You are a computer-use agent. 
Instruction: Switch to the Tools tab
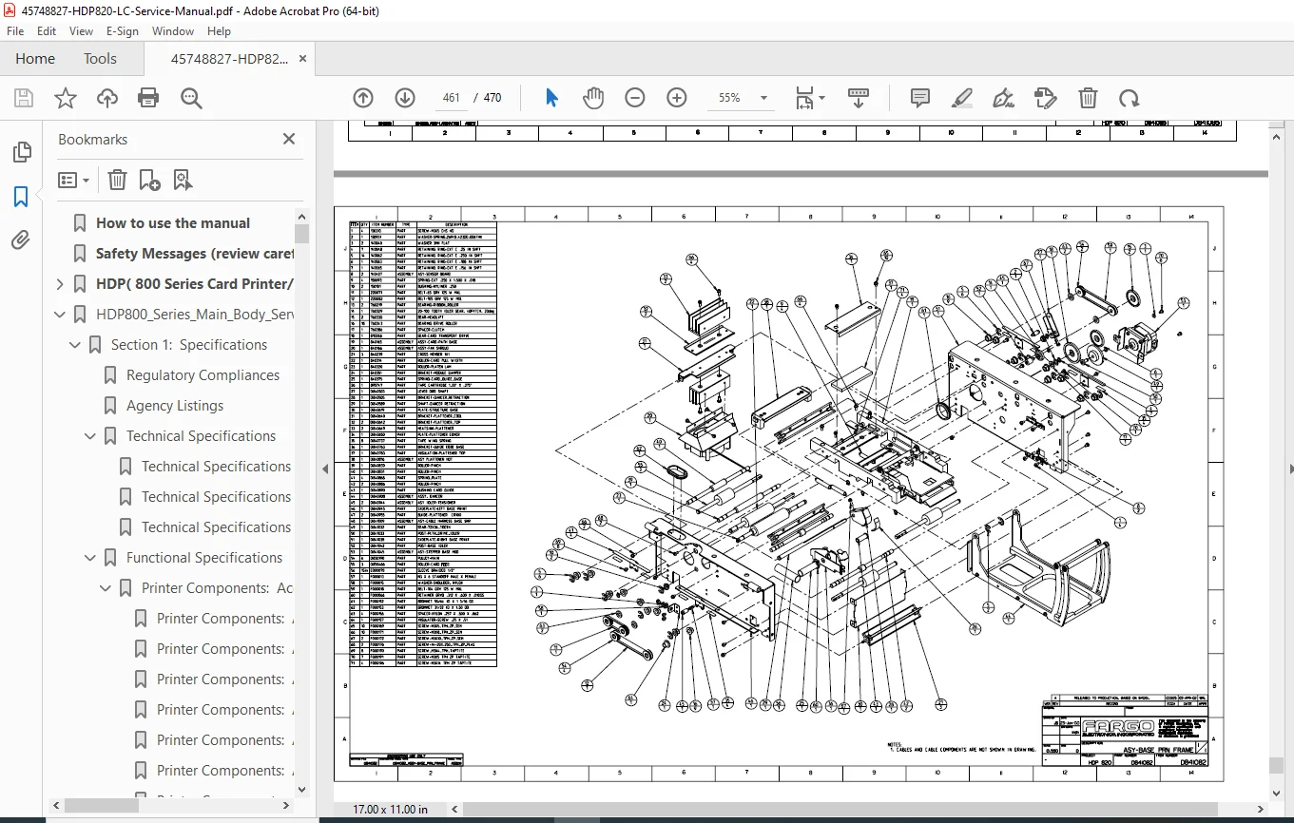coord(100,59)
